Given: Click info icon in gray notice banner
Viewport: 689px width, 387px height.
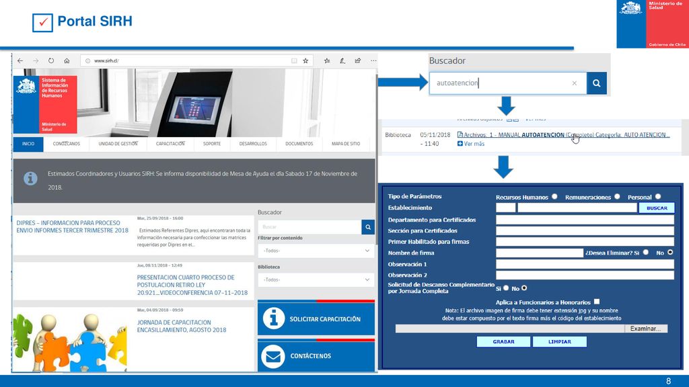Looking at the screenshot, I should coord(30,179).
